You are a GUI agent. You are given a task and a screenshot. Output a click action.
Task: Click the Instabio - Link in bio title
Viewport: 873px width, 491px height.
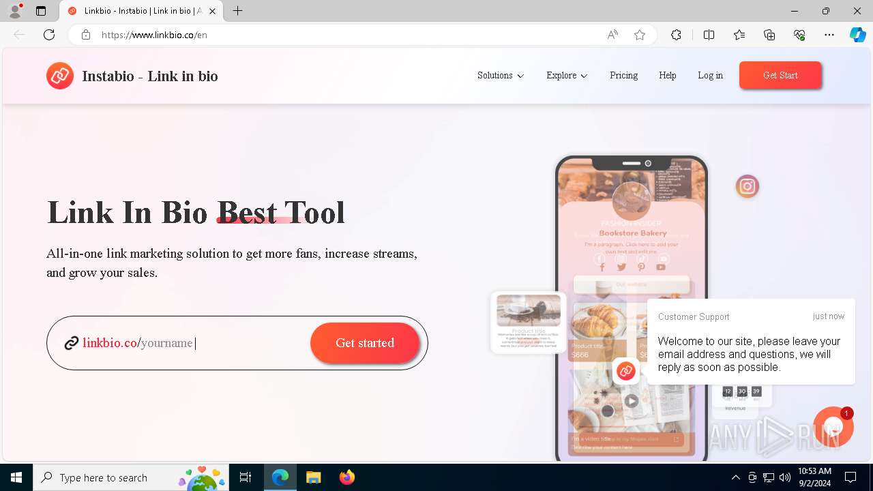(x=150, y=76)
